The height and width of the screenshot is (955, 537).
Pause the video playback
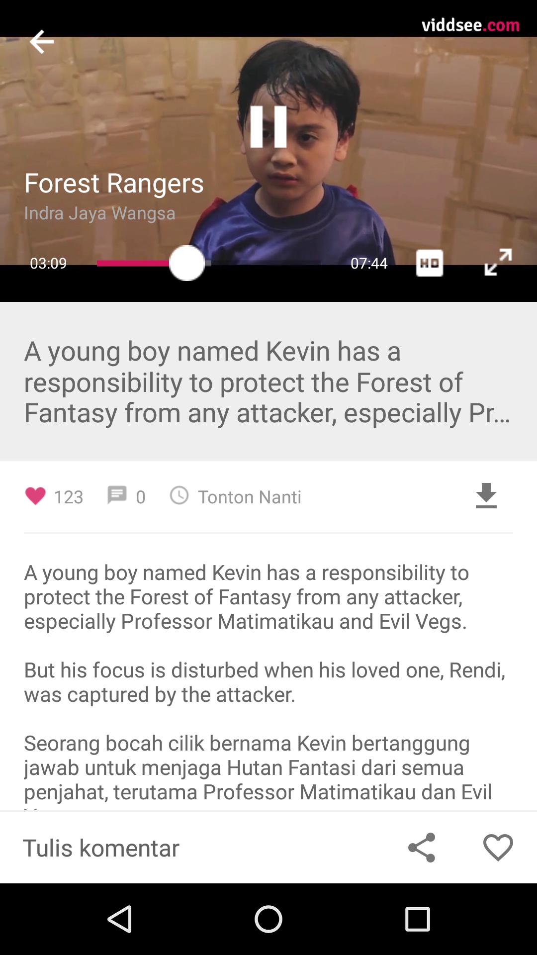click(268, 126)
